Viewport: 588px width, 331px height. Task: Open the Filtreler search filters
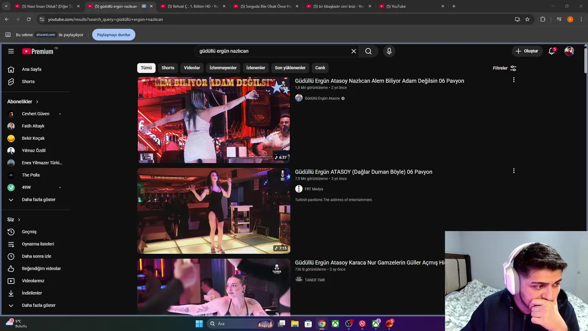(x=504, y=68)
